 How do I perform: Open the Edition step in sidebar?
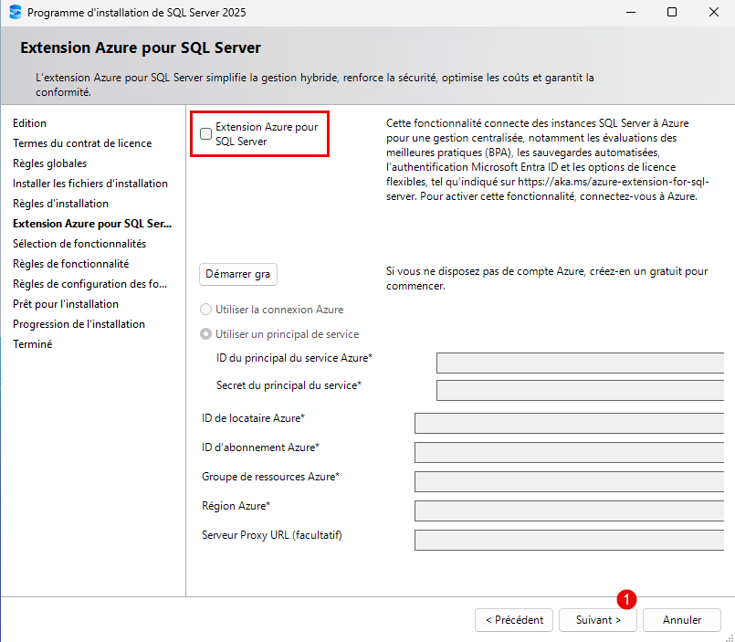pyautogui.click(x=29, y=123)
